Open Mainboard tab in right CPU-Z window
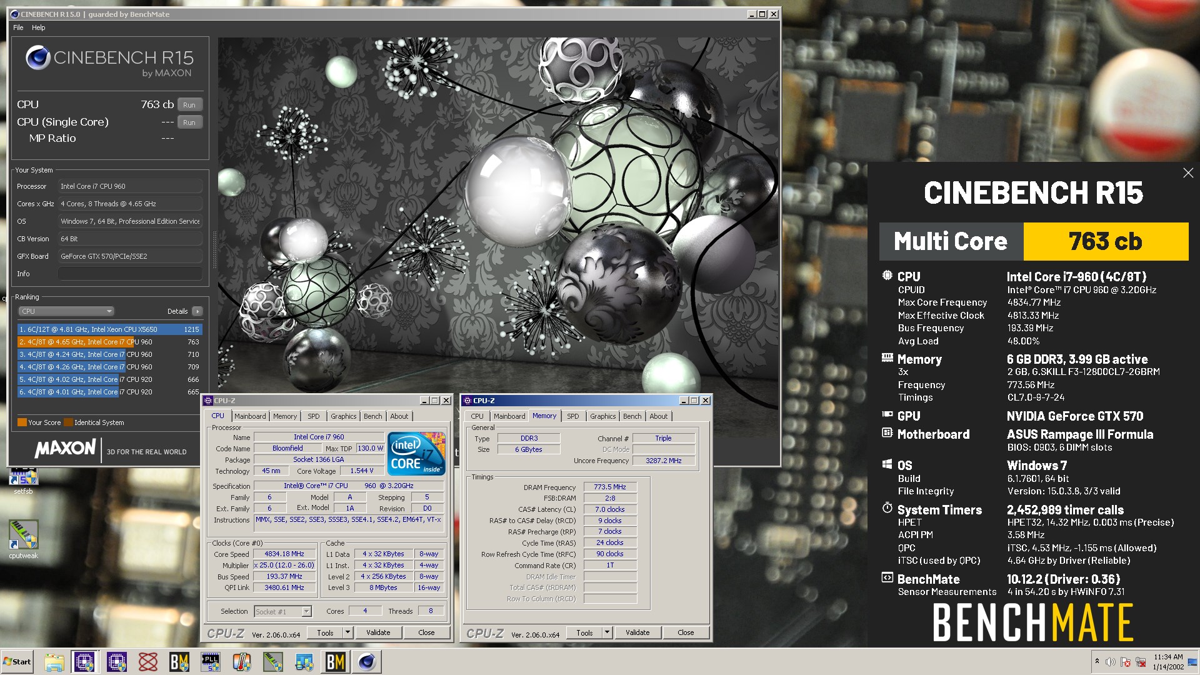The image size is (1200, 675). point(509,416)
